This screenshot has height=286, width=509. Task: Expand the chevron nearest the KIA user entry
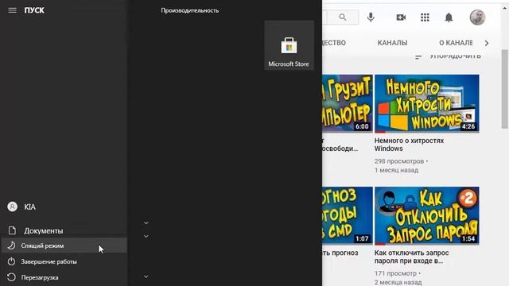[x=146, y=222]
